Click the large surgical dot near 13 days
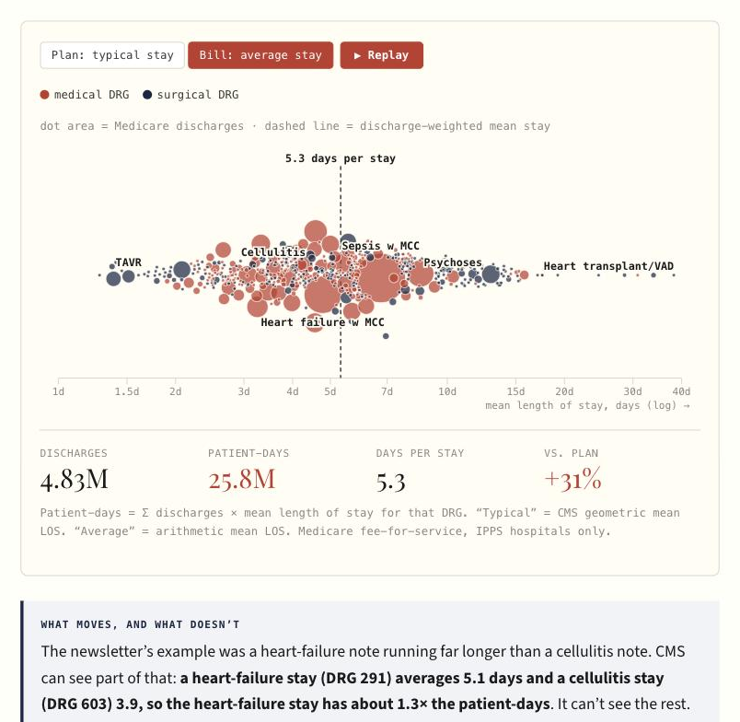This screenshot has width=740, height=722. point(491,274)
